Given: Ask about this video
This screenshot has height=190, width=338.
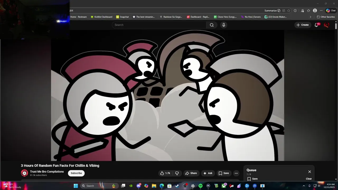Looking at the screenshot, I should tap(208, 173).
